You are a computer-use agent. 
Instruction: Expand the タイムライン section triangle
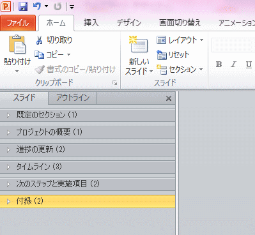8,167
